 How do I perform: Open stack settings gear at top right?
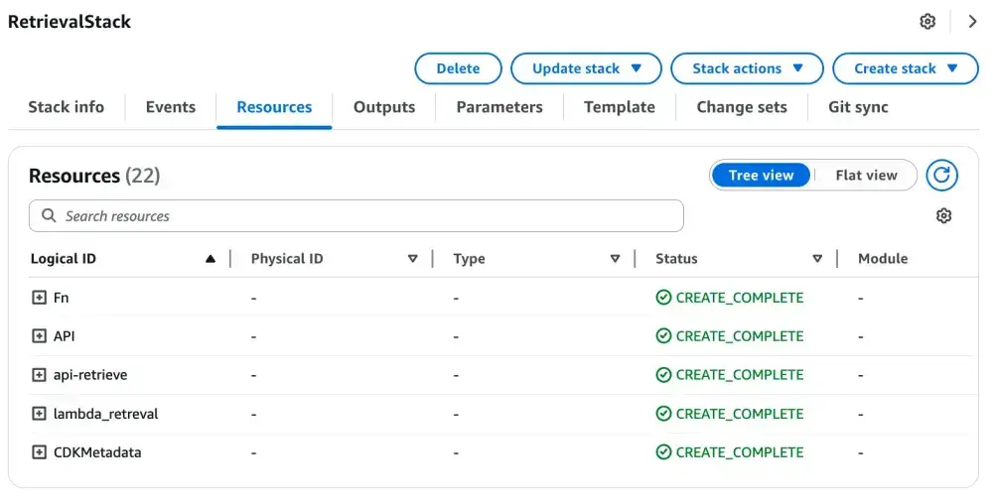927,22
